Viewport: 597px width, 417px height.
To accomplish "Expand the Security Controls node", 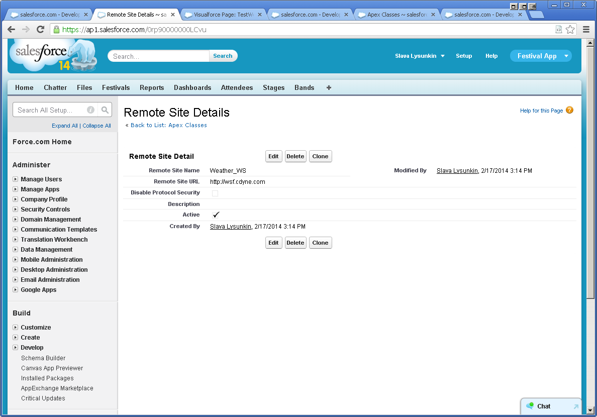I will point(15,209).
